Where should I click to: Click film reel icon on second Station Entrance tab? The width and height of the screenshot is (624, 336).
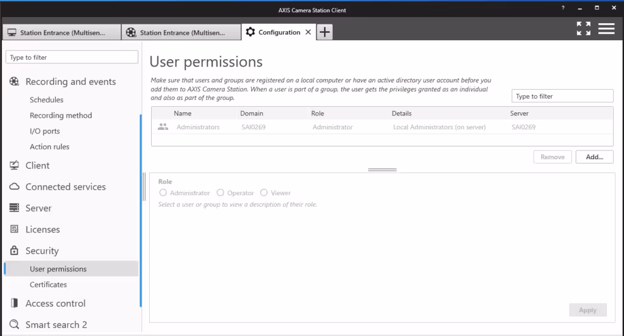point(131,33)
